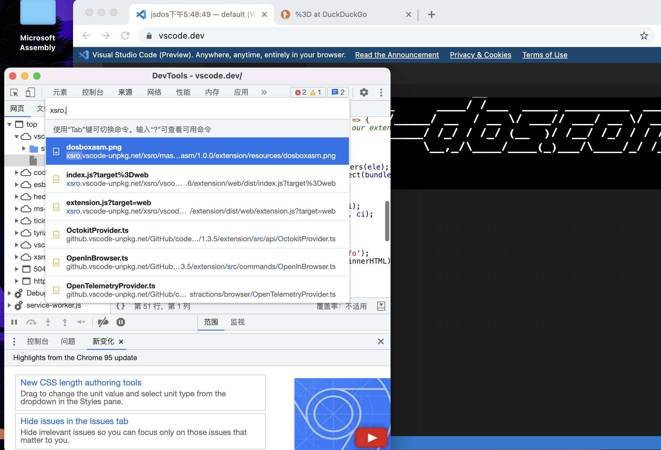The height and width of the screenshot is (450, 661).
Task: Select the inspect element tool
Action: [14, 92]
